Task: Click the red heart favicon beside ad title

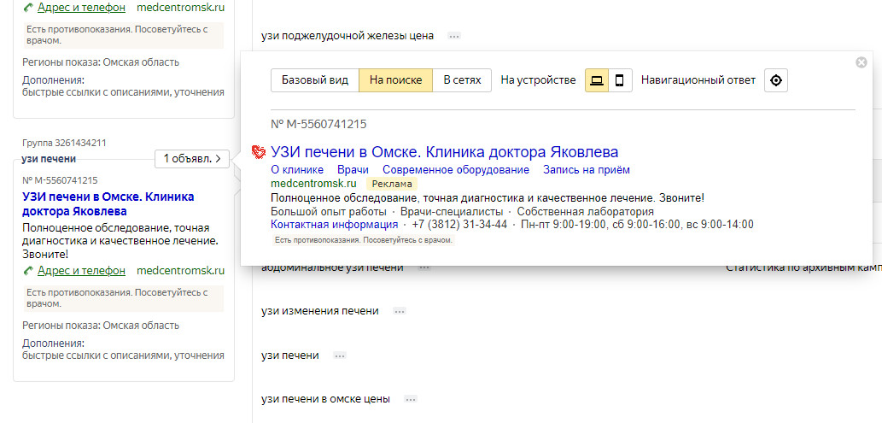Action: click(258, 152)
